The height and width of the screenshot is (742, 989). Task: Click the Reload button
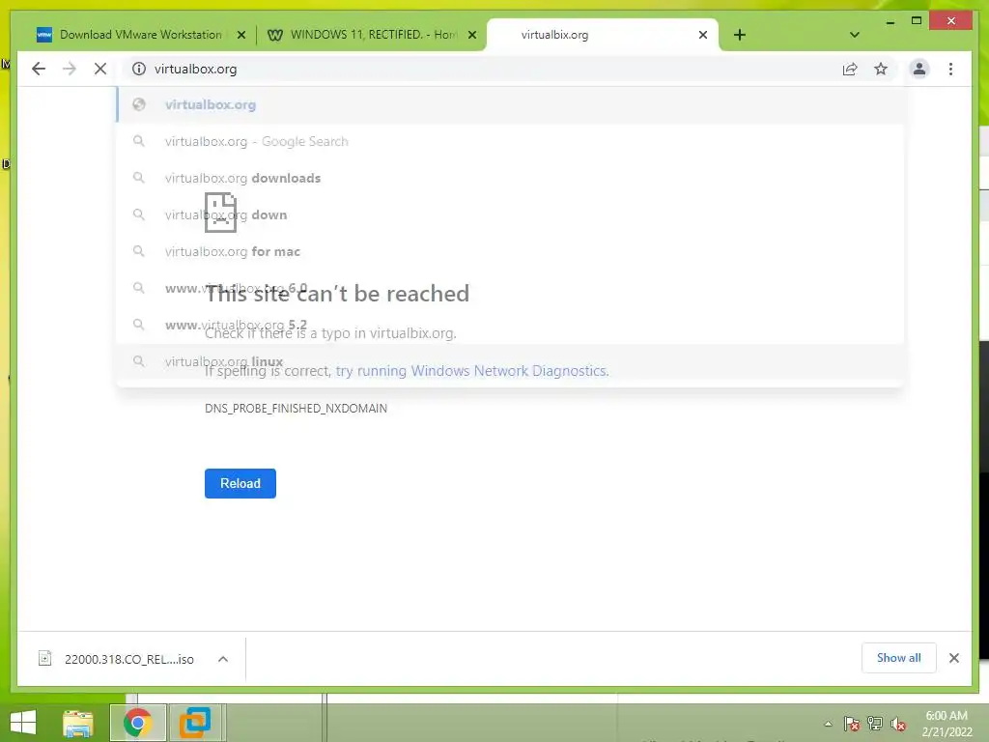pyautogui.click(x=240, y=483)
